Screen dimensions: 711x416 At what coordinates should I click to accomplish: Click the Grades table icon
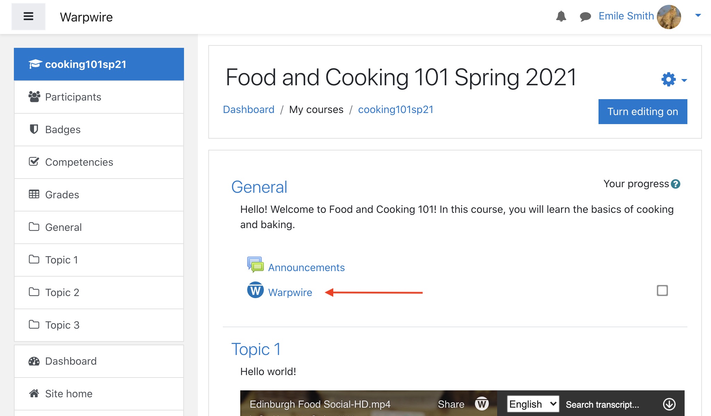(34, 194)
